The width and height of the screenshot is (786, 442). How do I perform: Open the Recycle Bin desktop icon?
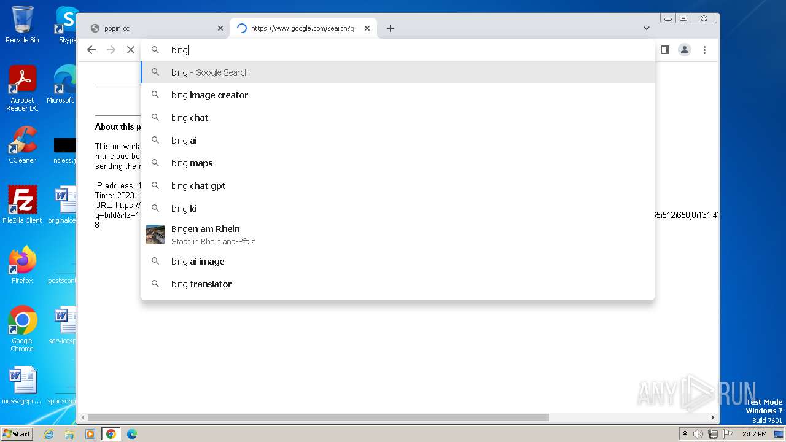pyautogui.click(x=22, y=25)
